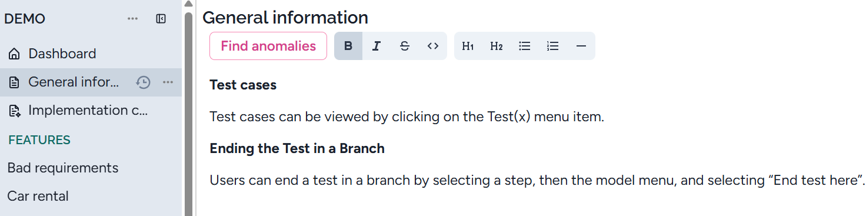The image size is (866, 216).
Task: Open more options for General information page
Action: (x=168, y=82)
